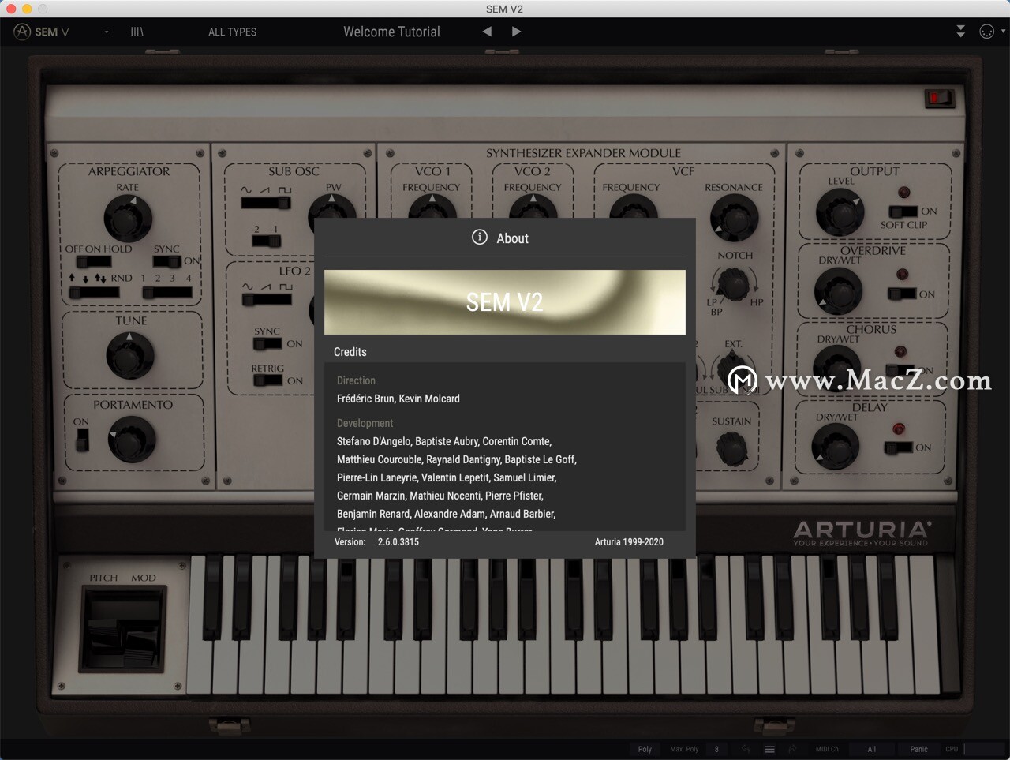Viewport: 1010px width, 760px height.
Task: Toggle the Soft Clip ON switch
Action: point(903,212)
